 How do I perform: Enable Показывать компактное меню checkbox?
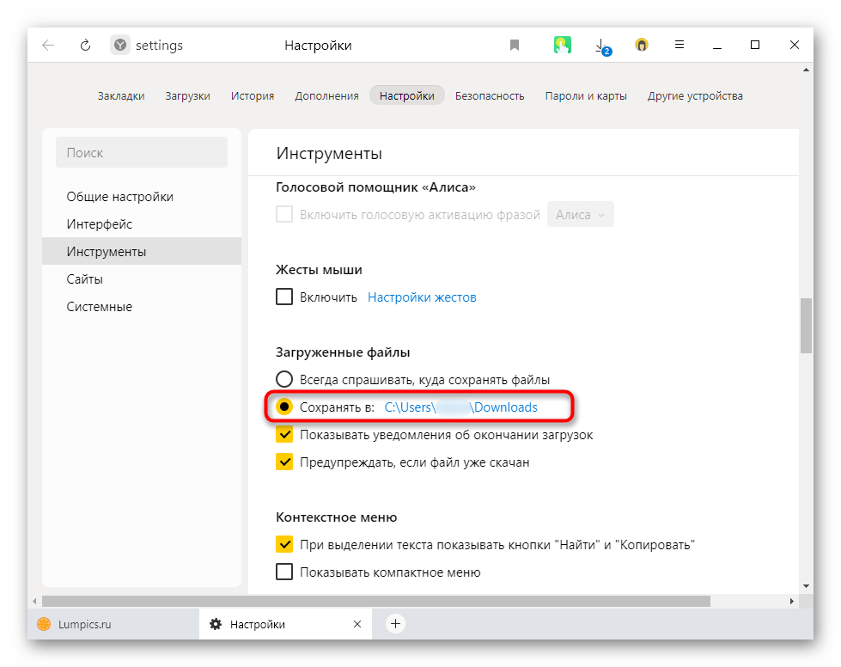(284, 572)
